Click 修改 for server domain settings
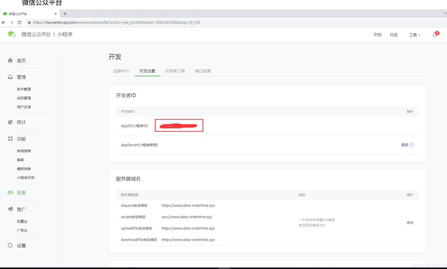This screenshot has width=447, height=269. pyautogui.click(x=410, y=223)
